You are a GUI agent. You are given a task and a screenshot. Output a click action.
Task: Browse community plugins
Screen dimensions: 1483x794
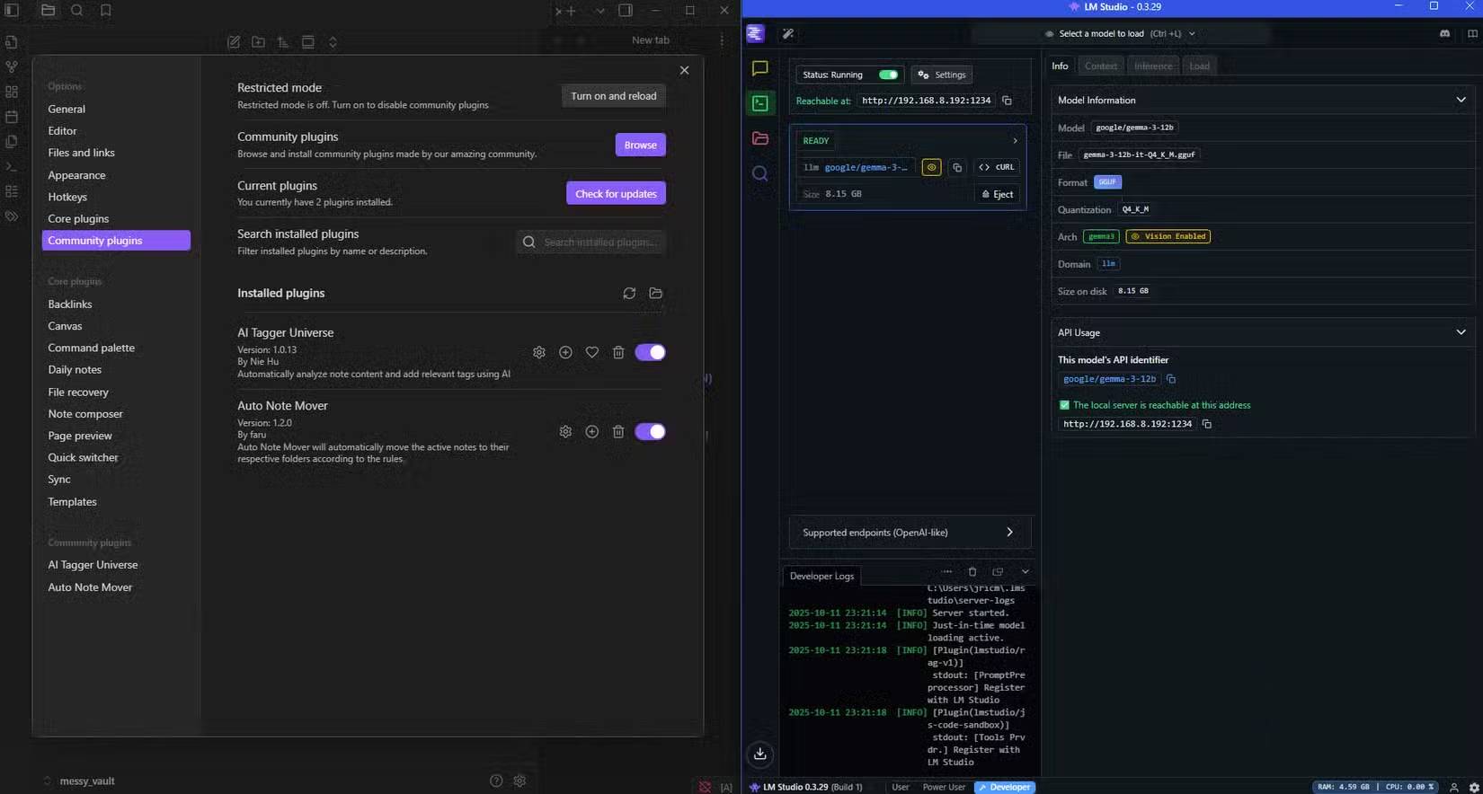coord(641,145)
